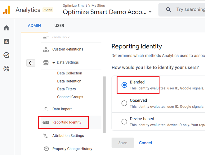Click the Custom definitions shapes icon
Viewport: 205px width, 155px height.
coord(46,49)
